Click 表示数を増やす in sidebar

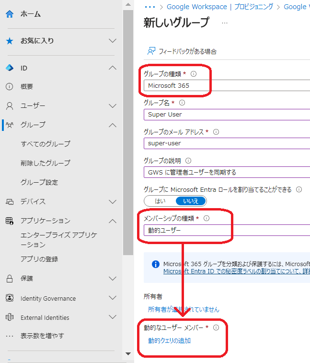click(42, 336)
